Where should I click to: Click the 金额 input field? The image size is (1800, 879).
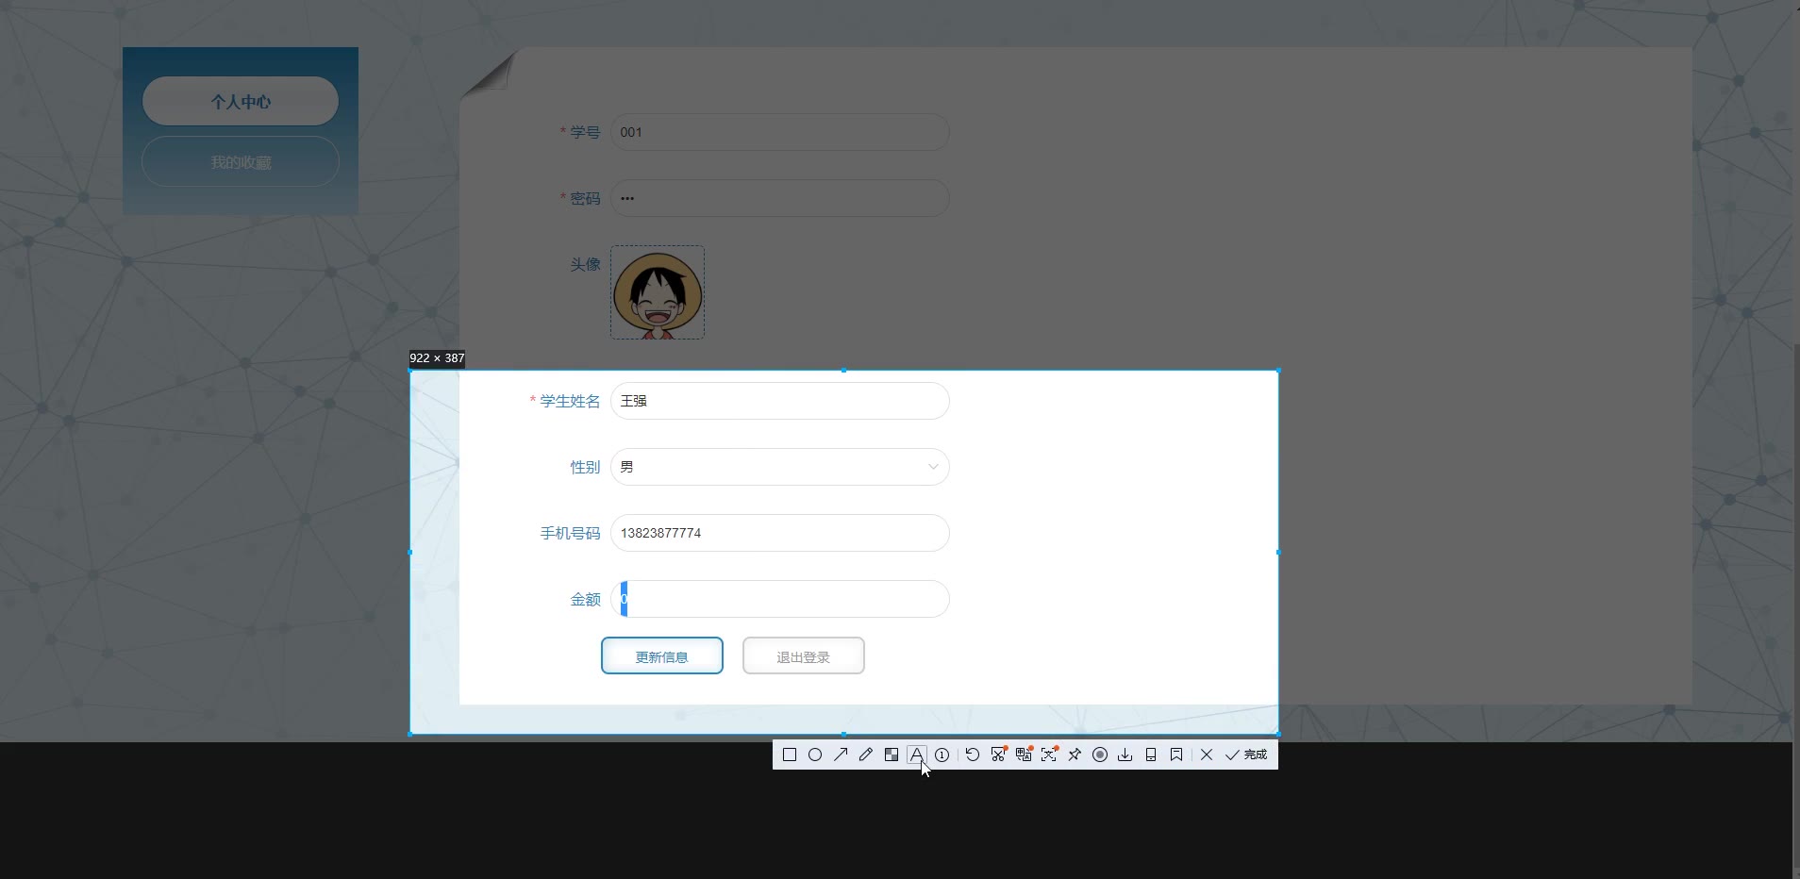pos(780,599)
